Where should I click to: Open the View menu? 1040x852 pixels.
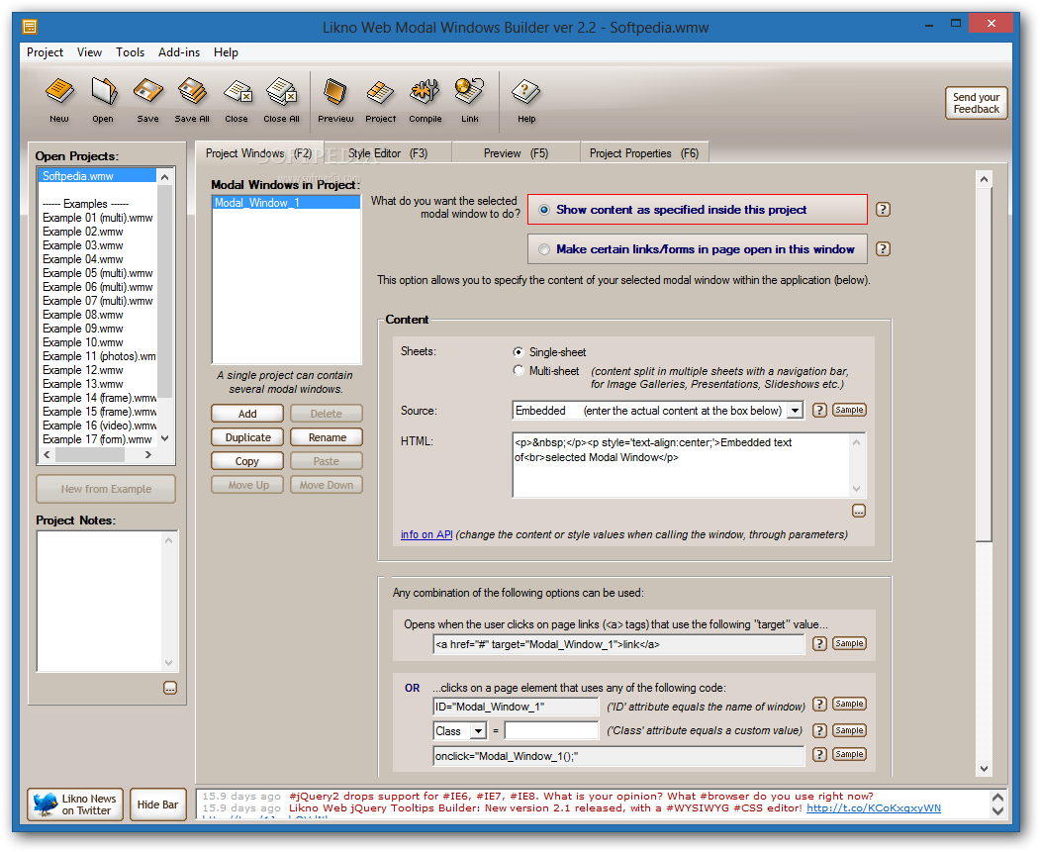pos(89,52)
